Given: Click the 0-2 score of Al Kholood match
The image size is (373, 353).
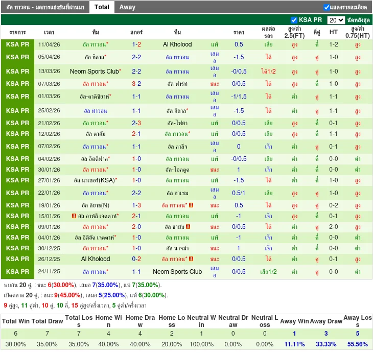Looking at the screenshot, I should coord(136,259).
